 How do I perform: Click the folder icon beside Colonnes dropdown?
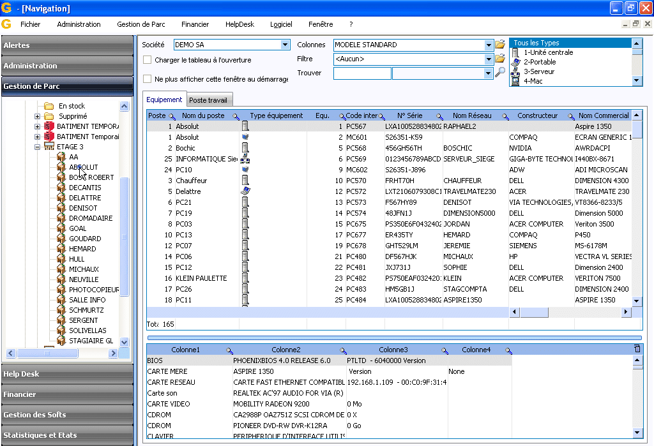tap(500, 45)
